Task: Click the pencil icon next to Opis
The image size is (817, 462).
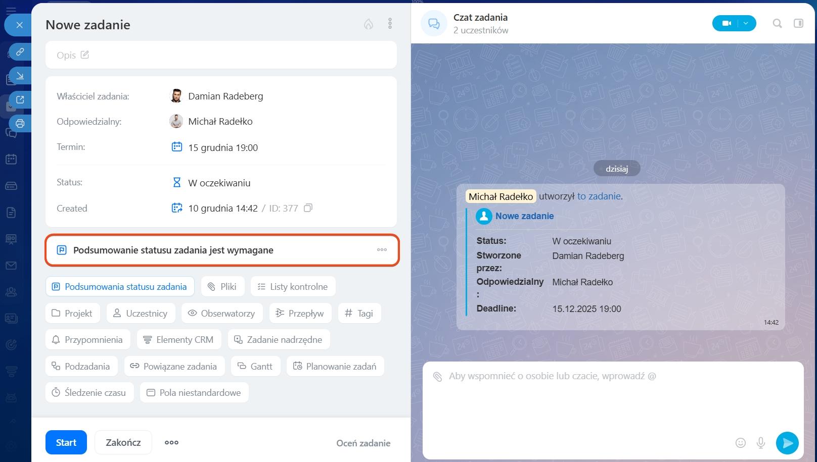Action: [x=85, y=55]
